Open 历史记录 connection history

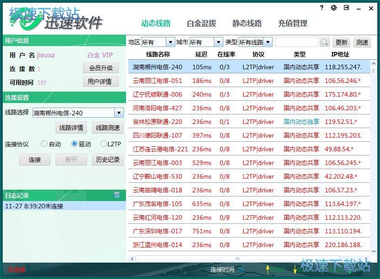point(107,160)
